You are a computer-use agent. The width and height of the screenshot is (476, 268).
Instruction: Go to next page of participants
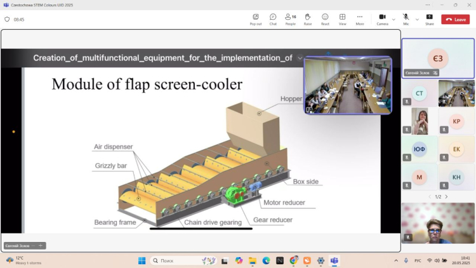[446, 197]
